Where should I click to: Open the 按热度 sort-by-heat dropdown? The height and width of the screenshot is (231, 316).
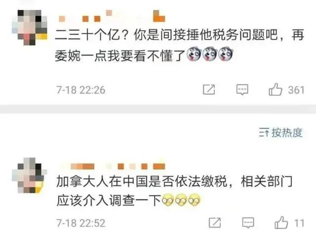281,133
